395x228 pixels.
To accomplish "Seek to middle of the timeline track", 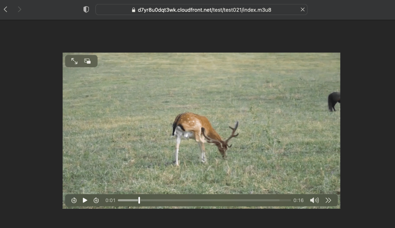I will click(x=204, y=200).
